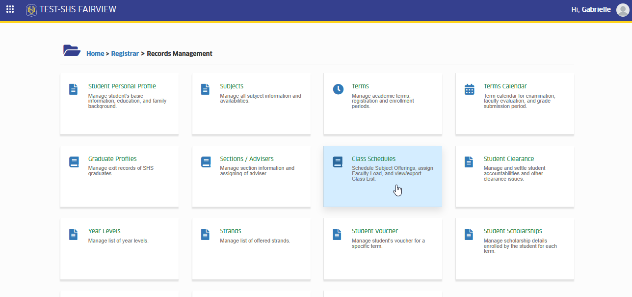Click 'Manage list of year levels.' description
632x297 pixels.
coord(118,241)
